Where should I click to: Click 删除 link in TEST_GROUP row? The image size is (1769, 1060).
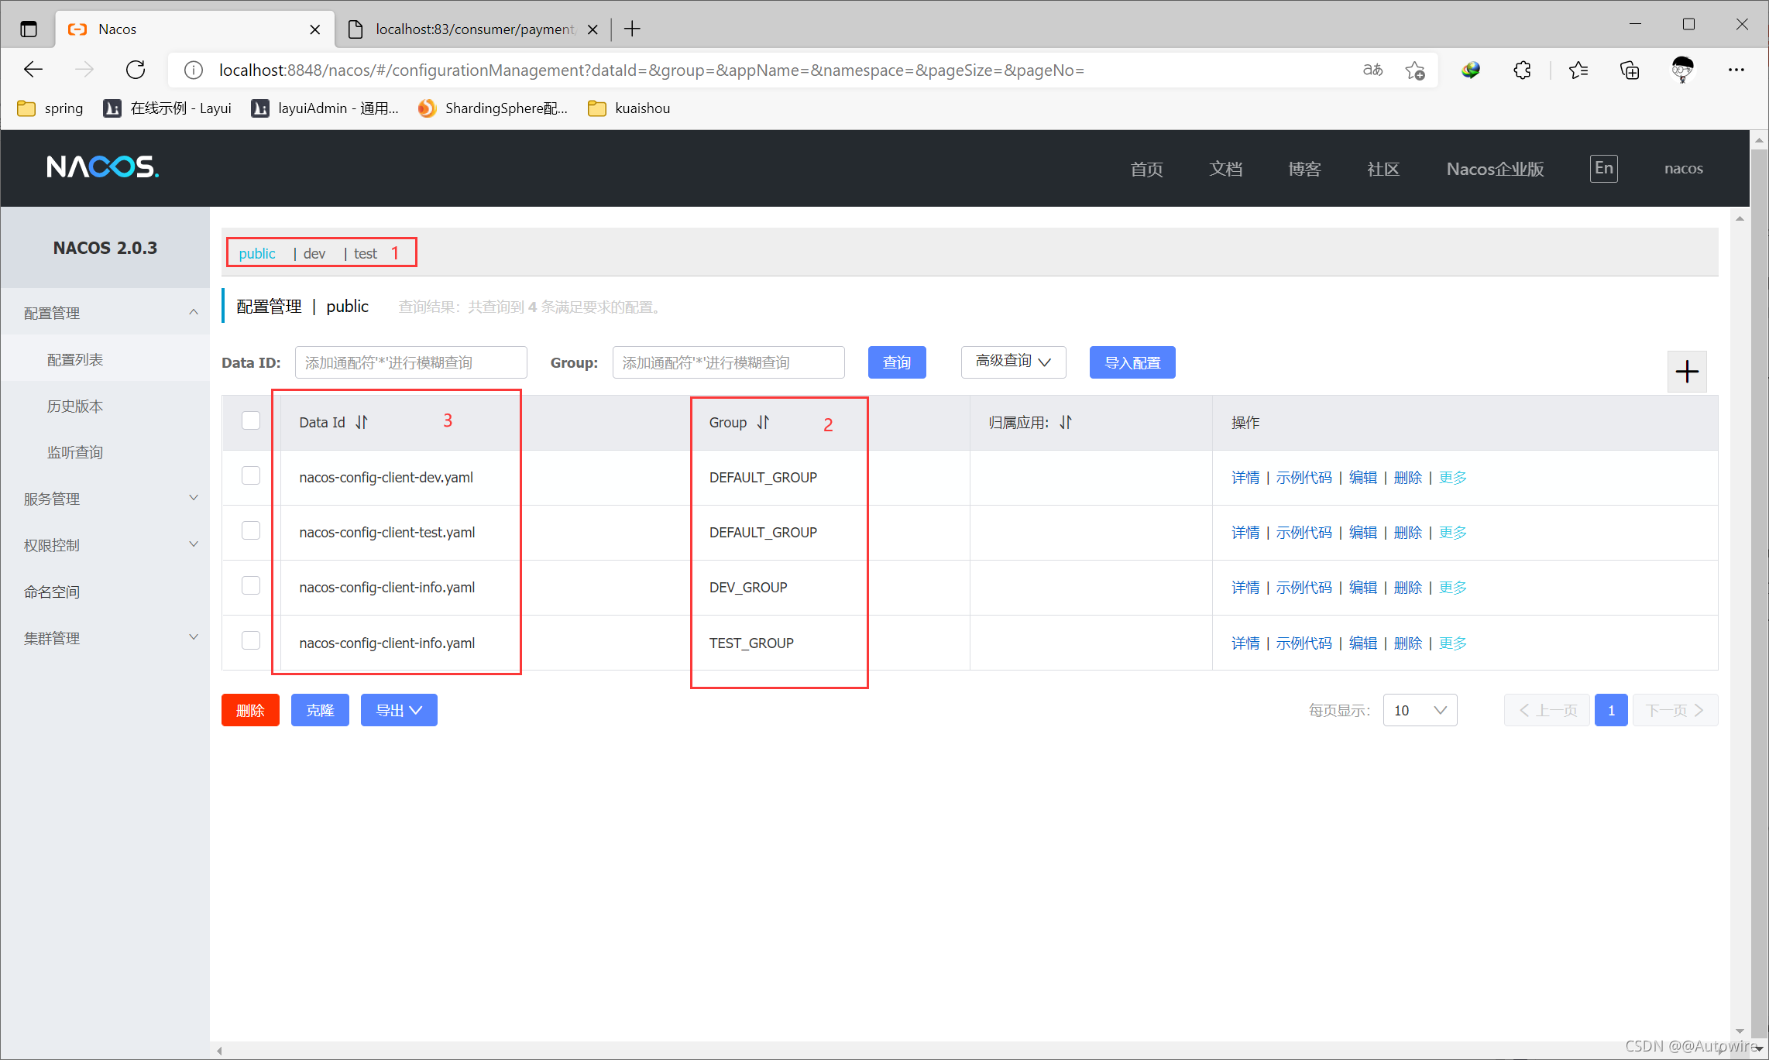(x=1408, y=643)
